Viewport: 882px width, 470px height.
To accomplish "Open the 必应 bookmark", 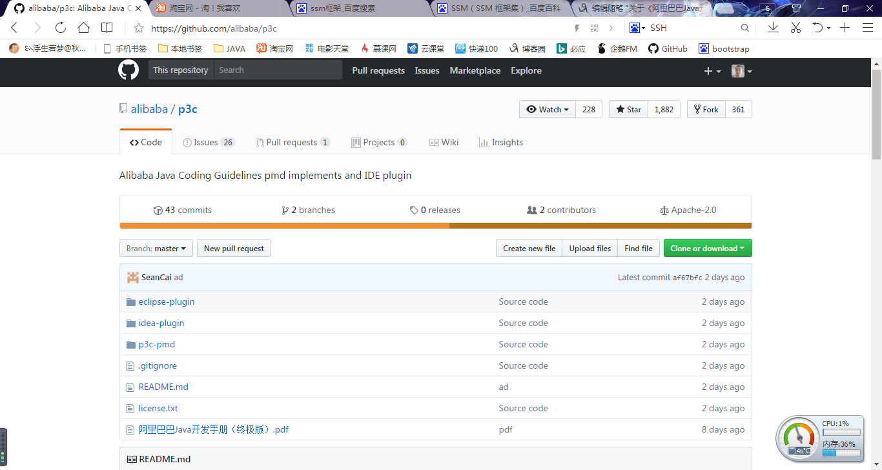I will (571, 48).
